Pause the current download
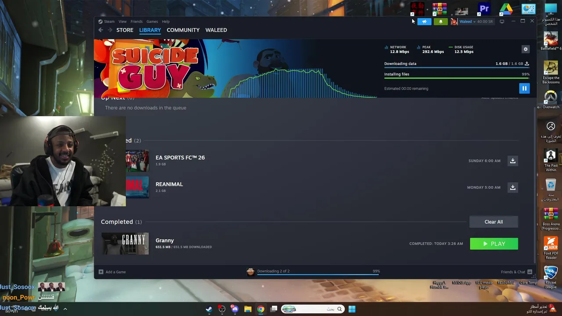Image resolution: width=562 pixels, height=316 pixels. click(524, 88)
